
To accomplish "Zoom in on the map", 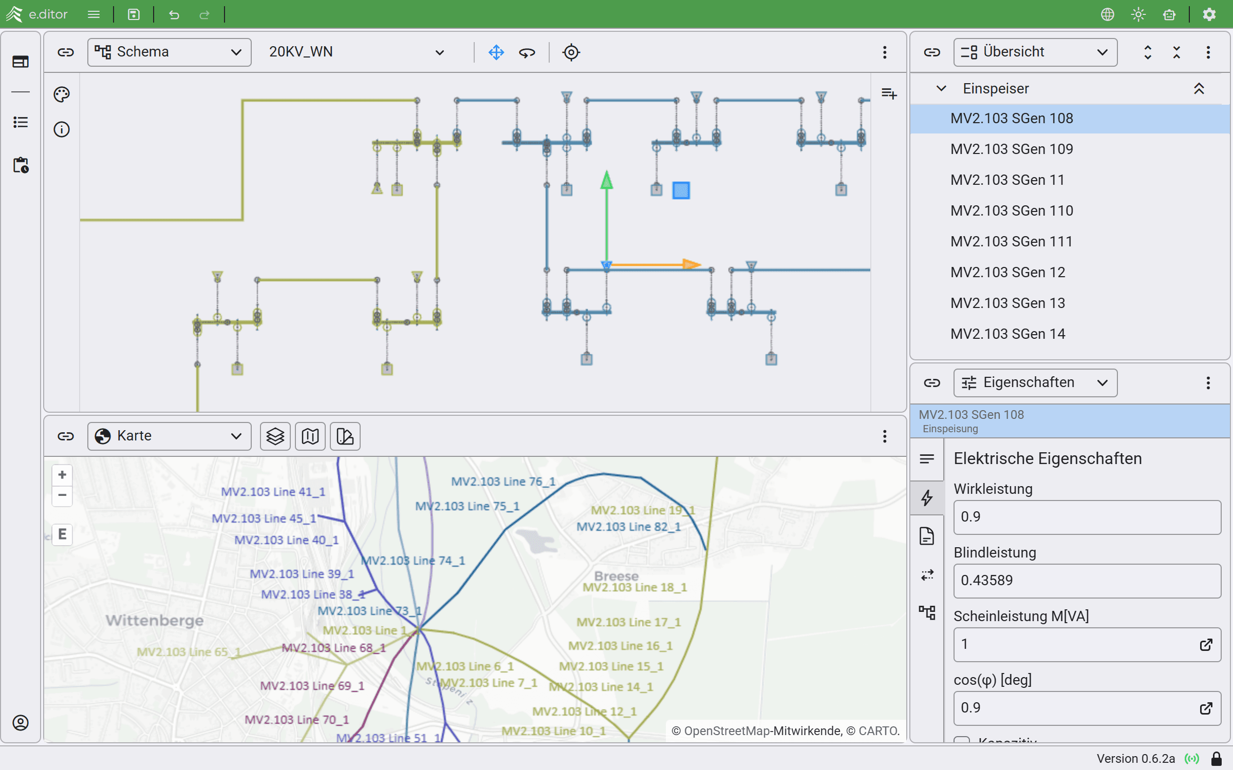I will pos(62,475).
